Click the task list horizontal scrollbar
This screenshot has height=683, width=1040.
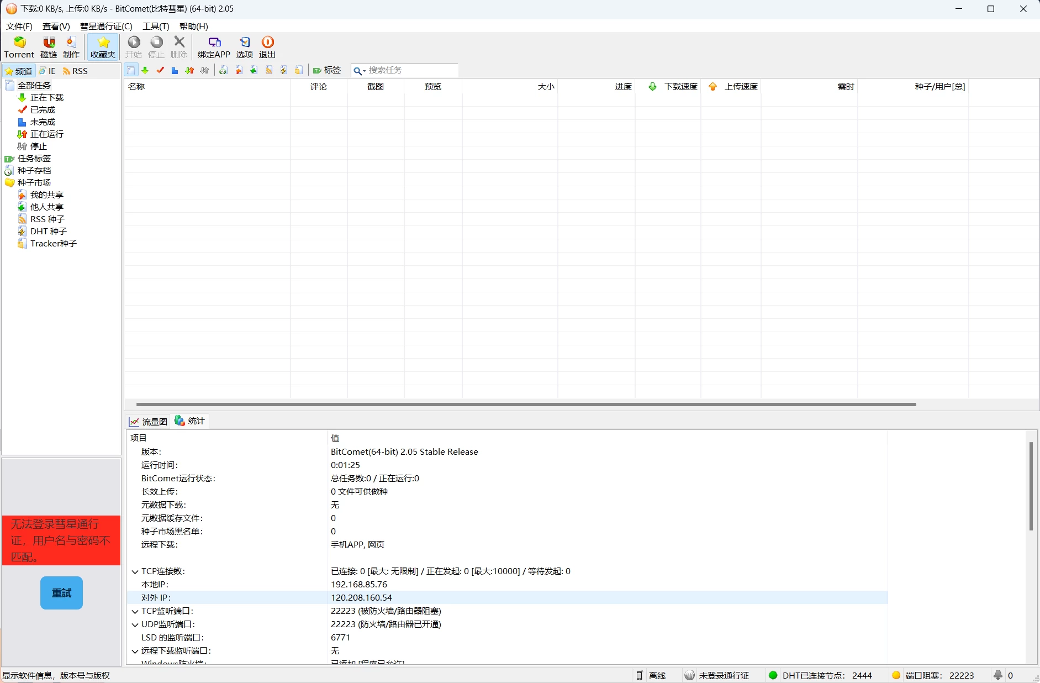(x=526, y=404)
